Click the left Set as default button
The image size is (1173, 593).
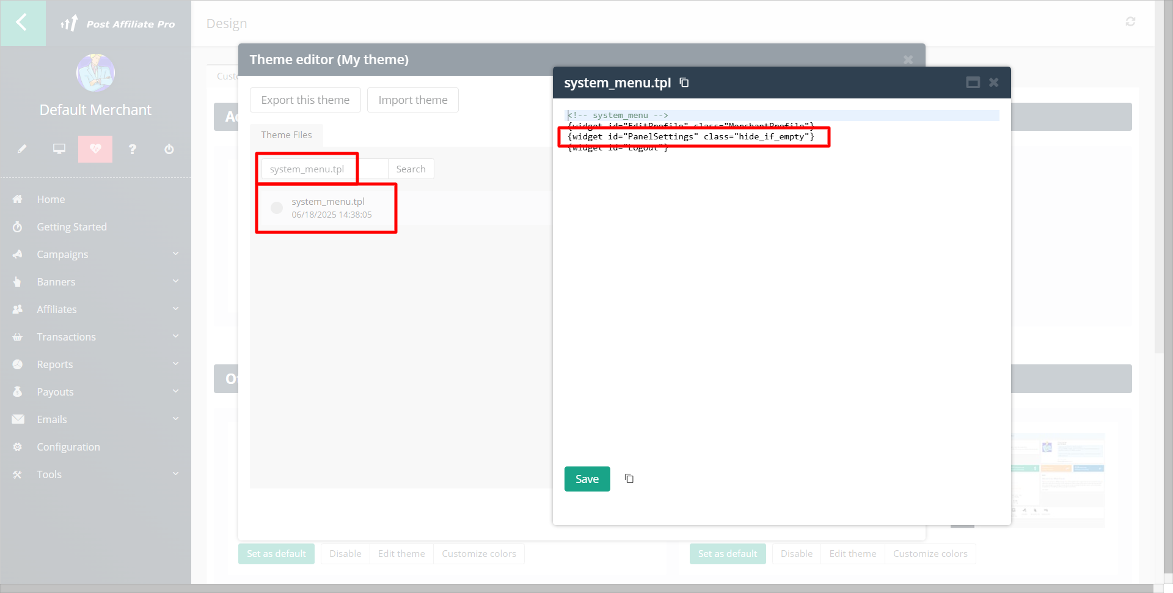(276, 554)
